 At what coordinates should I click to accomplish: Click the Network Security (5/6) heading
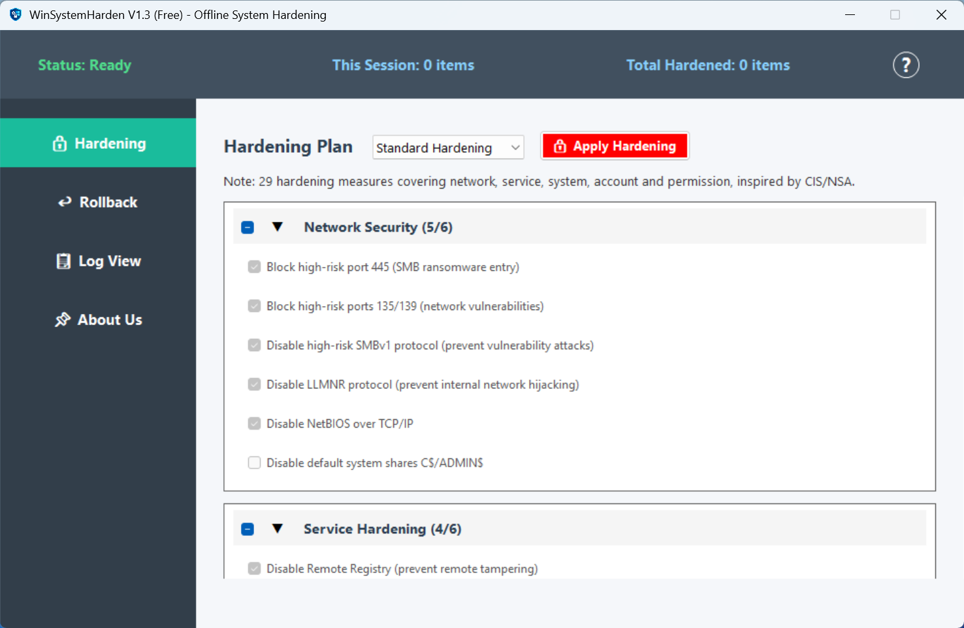tap(378, 227)
